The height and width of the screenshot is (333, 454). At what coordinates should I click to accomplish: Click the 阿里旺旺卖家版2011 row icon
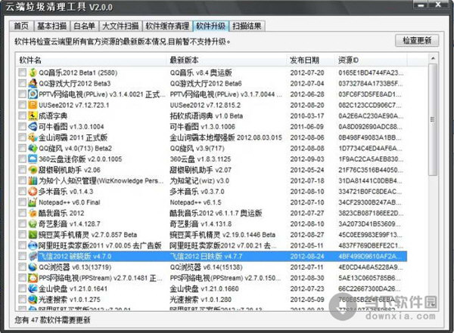tap(33, 245)
